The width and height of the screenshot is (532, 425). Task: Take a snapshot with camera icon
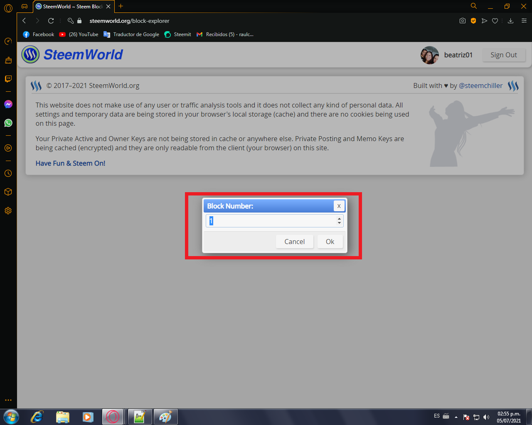pos(463,21)
